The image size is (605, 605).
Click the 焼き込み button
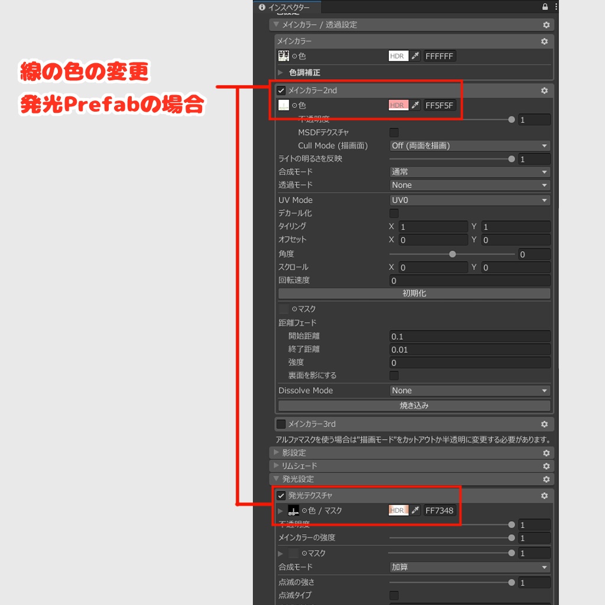click(414, 405)
